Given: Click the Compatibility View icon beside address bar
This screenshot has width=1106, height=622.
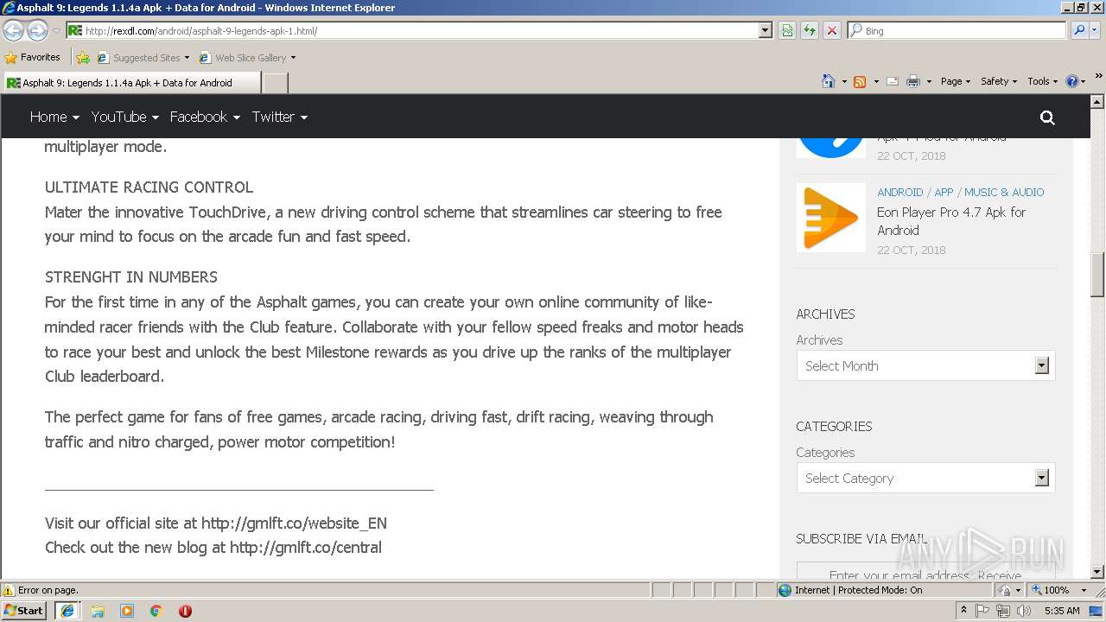Looking at the screenshot, I should pyautogui.click(x=787, y=30).
